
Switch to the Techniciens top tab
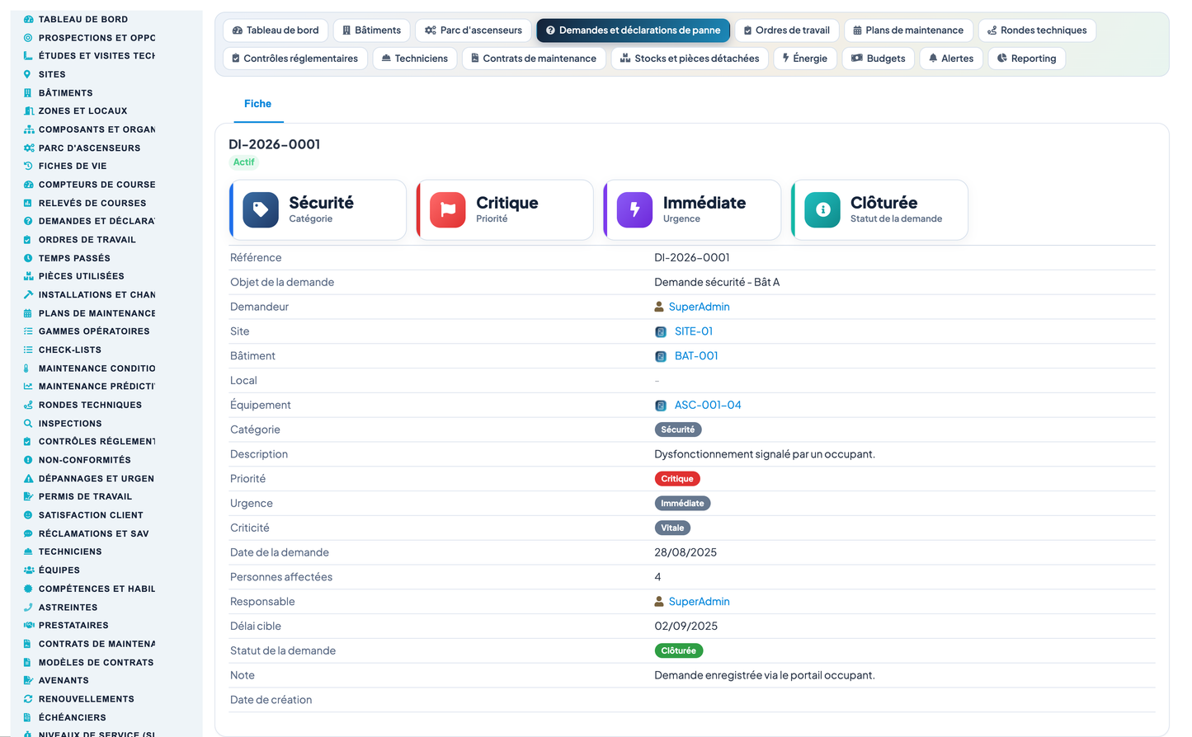[x=415, y=59]
